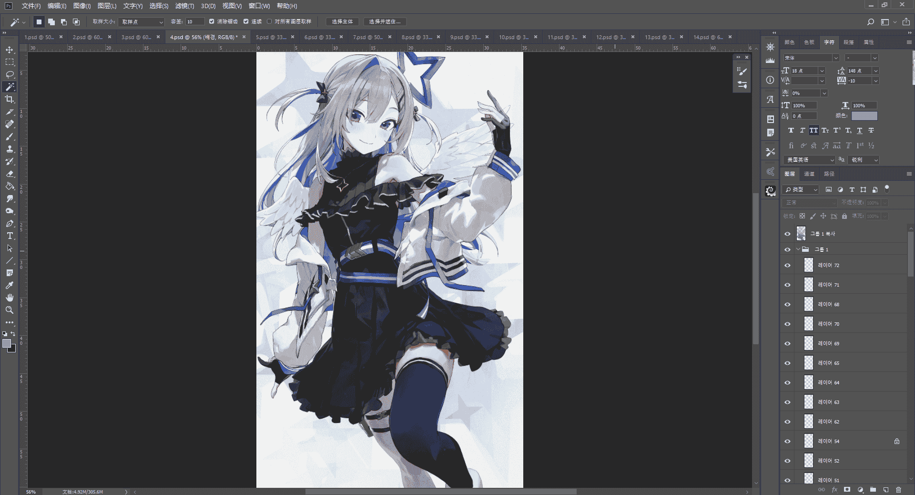915x495 pixels.
Task: Hide the 레이어 68 layer
Action: [x=787, y=305]
